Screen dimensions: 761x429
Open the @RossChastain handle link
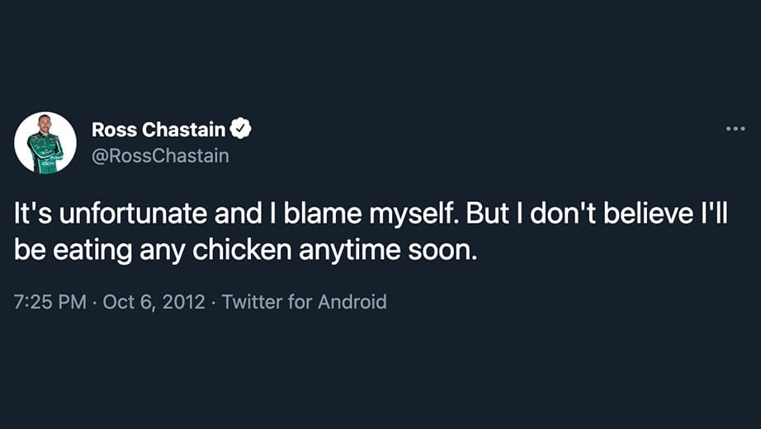point(160,156)
